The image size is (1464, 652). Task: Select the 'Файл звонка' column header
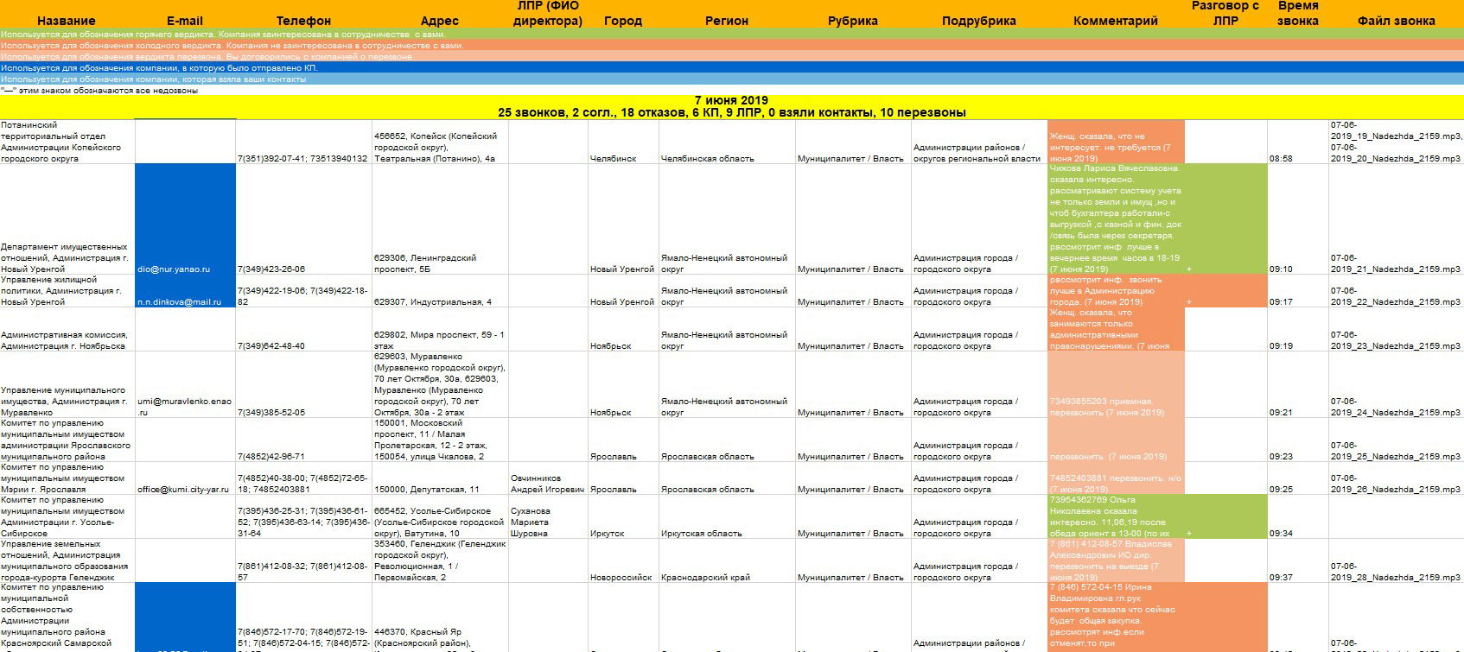coord(1396,21)
